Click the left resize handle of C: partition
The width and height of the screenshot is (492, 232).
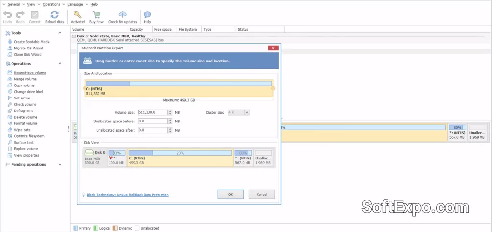click(x=85, y=88)
